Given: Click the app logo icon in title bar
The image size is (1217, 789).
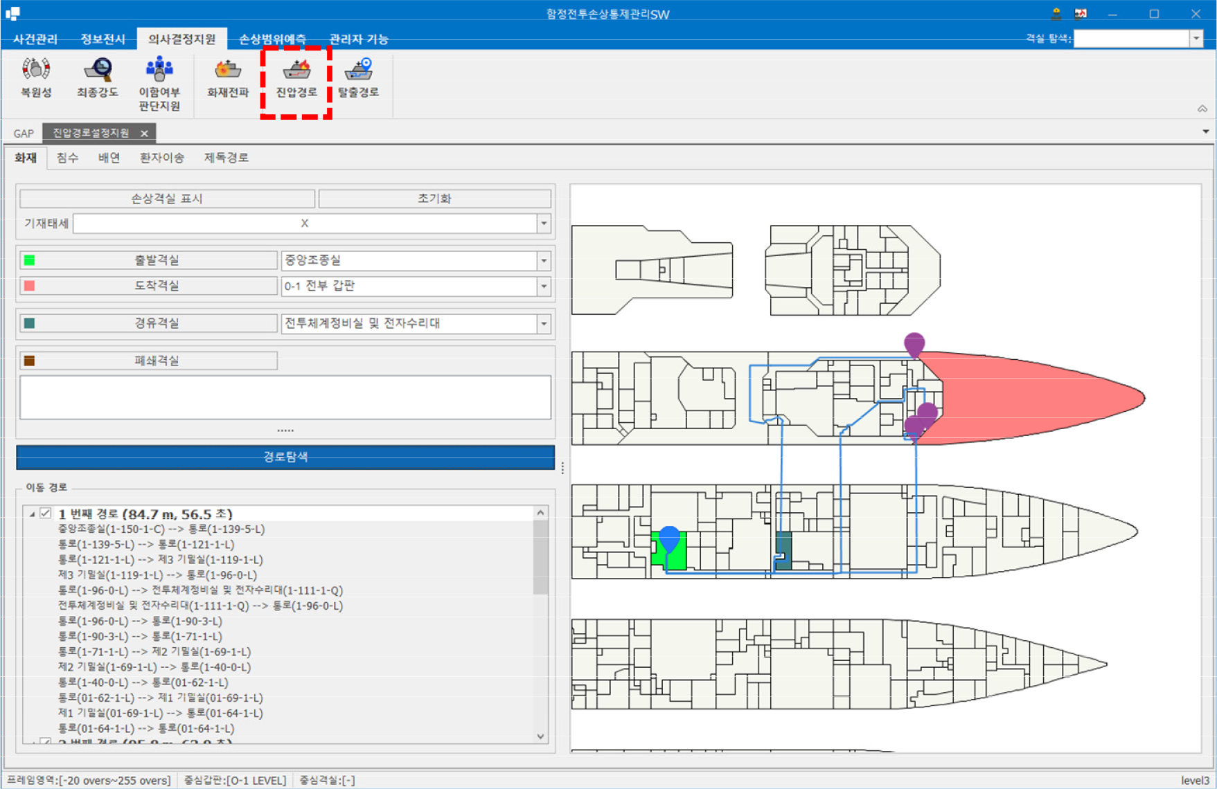Looking at the screenshot, I should click(12, 13).
